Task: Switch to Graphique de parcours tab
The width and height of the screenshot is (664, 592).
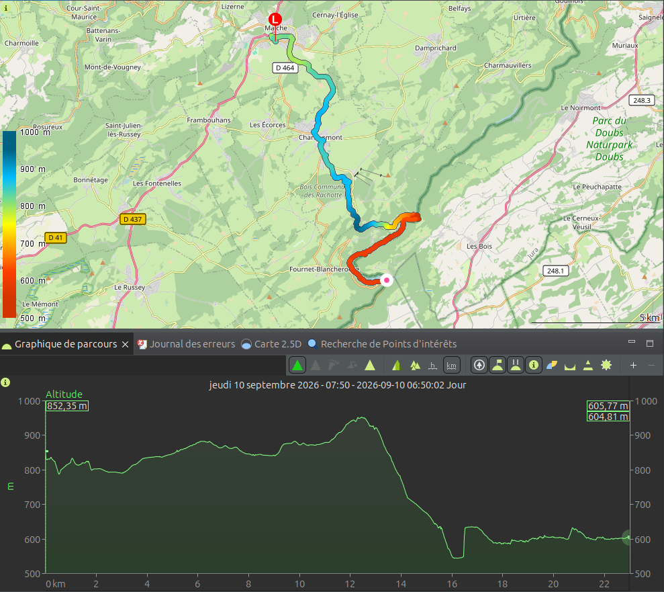Action: [66, 344]
